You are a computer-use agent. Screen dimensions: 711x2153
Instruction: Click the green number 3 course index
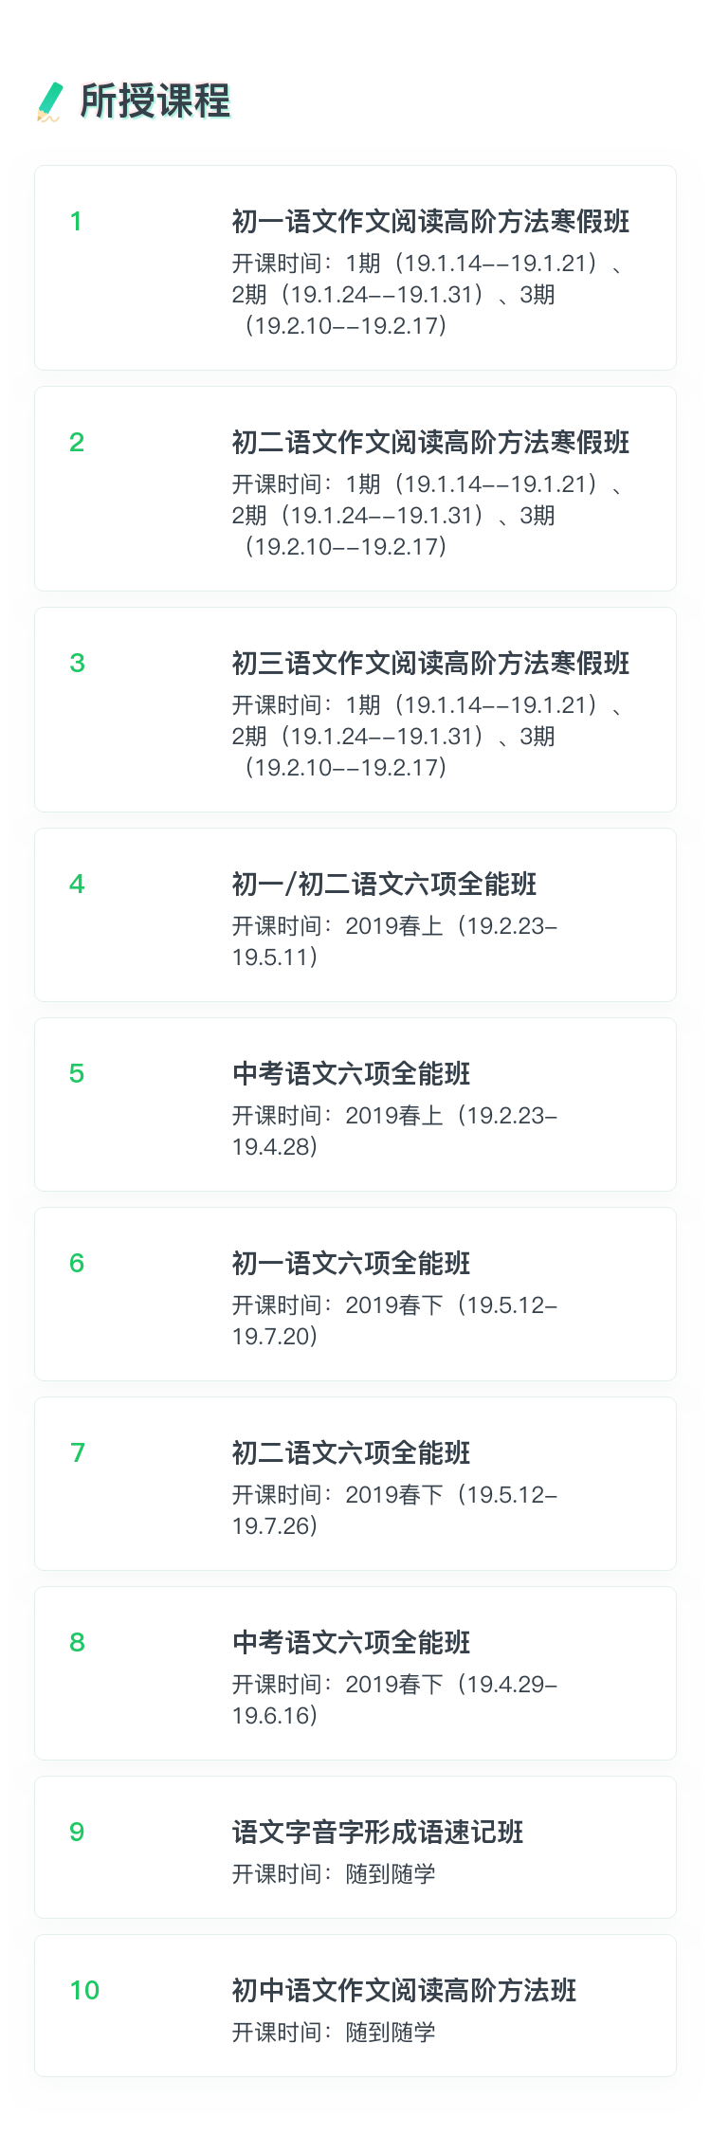77,664
